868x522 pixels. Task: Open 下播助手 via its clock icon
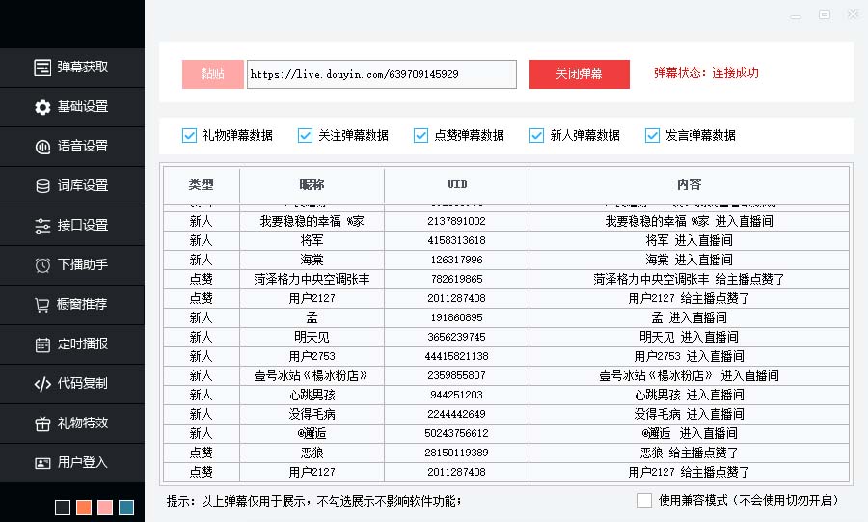[x=42, y=265]
